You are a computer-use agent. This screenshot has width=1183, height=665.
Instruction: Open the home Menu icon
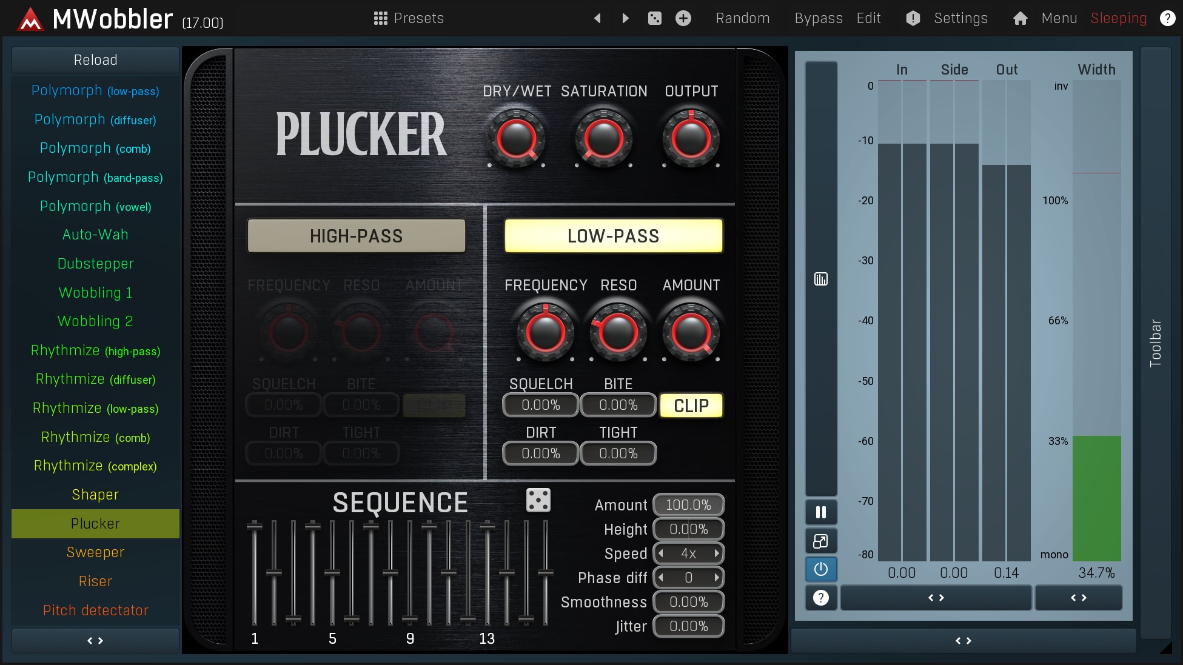coord(1020,18)
